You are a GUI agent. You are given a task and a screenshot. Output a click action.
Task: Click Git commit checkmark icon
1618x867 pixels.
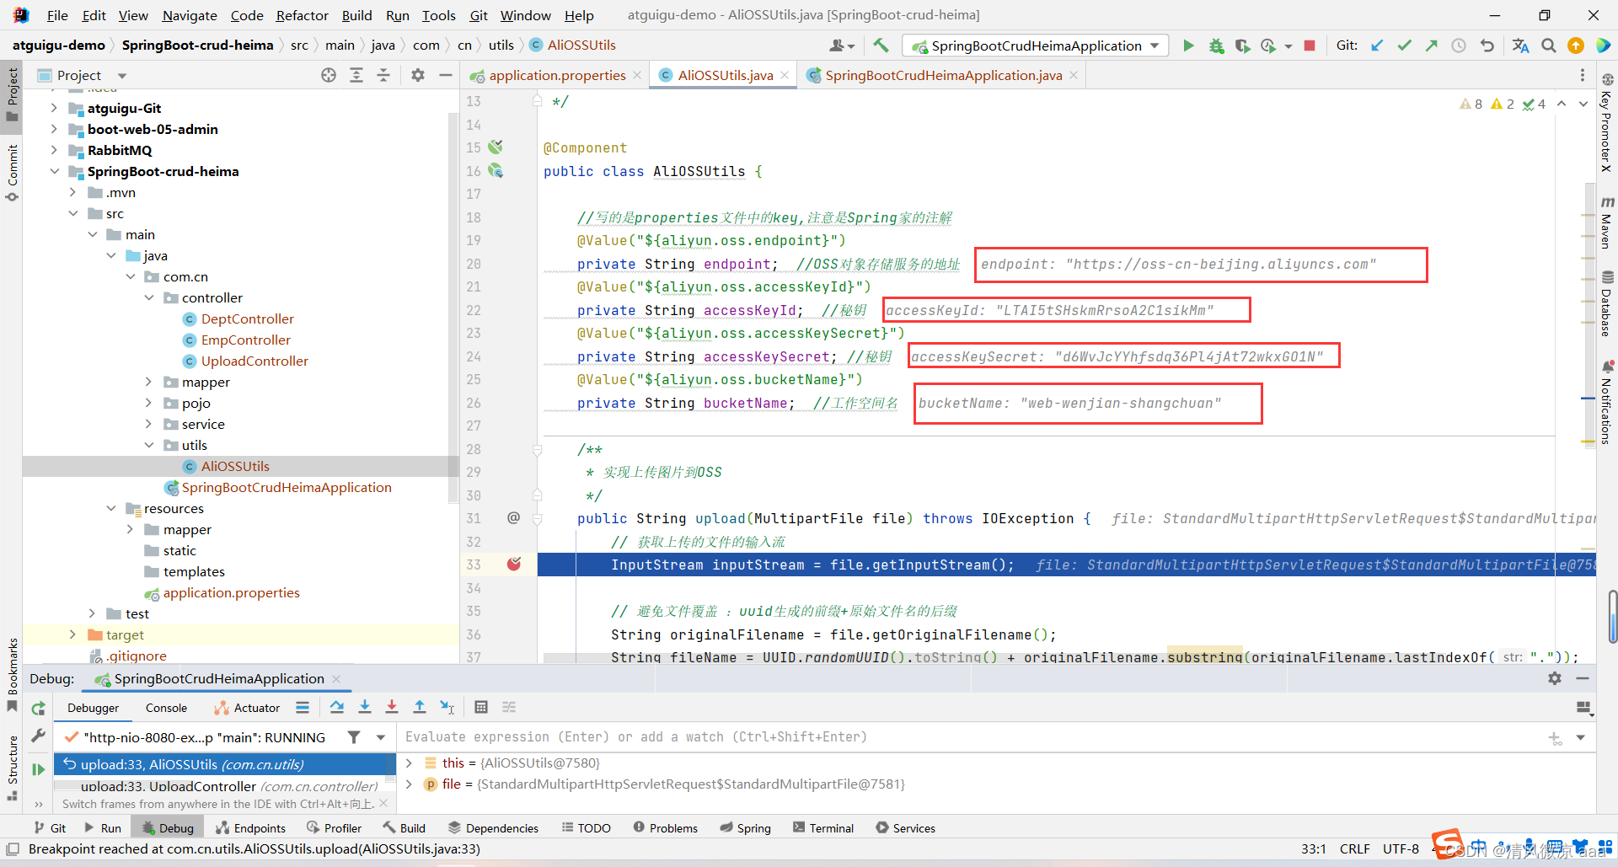1404,45
